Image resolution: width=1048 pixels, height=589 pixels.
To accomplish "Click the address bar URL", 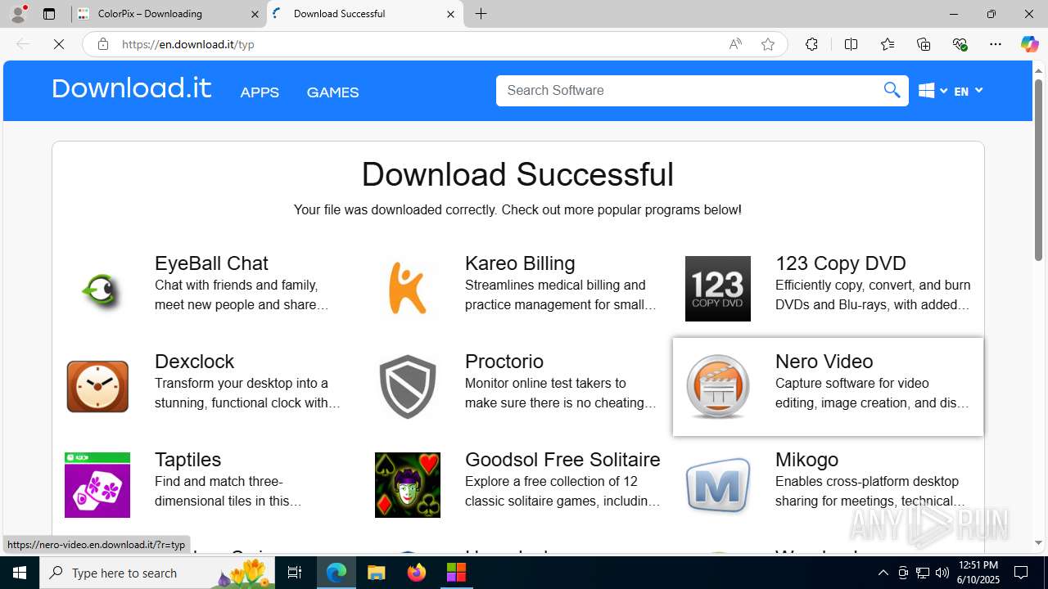I will pyautogui.click(x=188, y=44).
